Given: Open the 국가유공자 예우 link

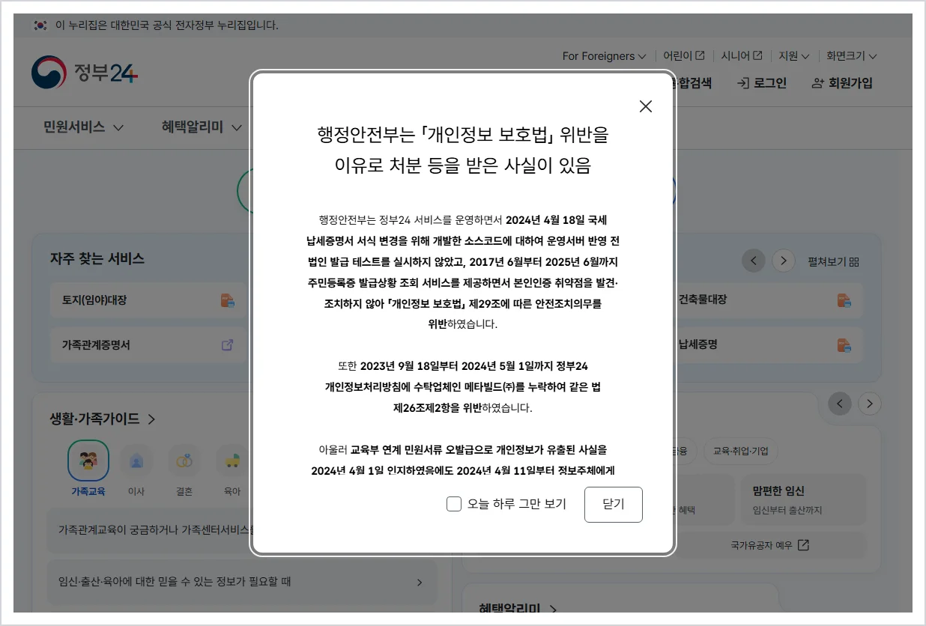Looking at the screenshot, I should 769,545.
